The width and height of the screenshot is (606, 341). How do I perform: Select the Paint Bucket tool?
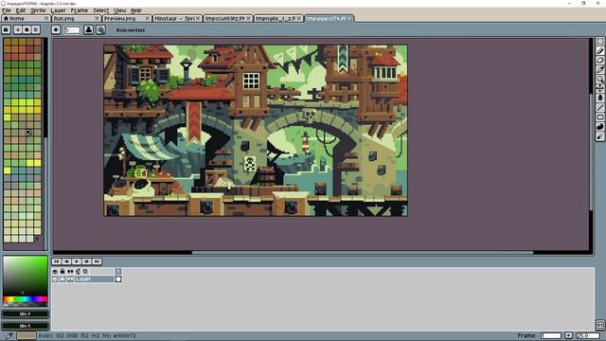point(599,98)
